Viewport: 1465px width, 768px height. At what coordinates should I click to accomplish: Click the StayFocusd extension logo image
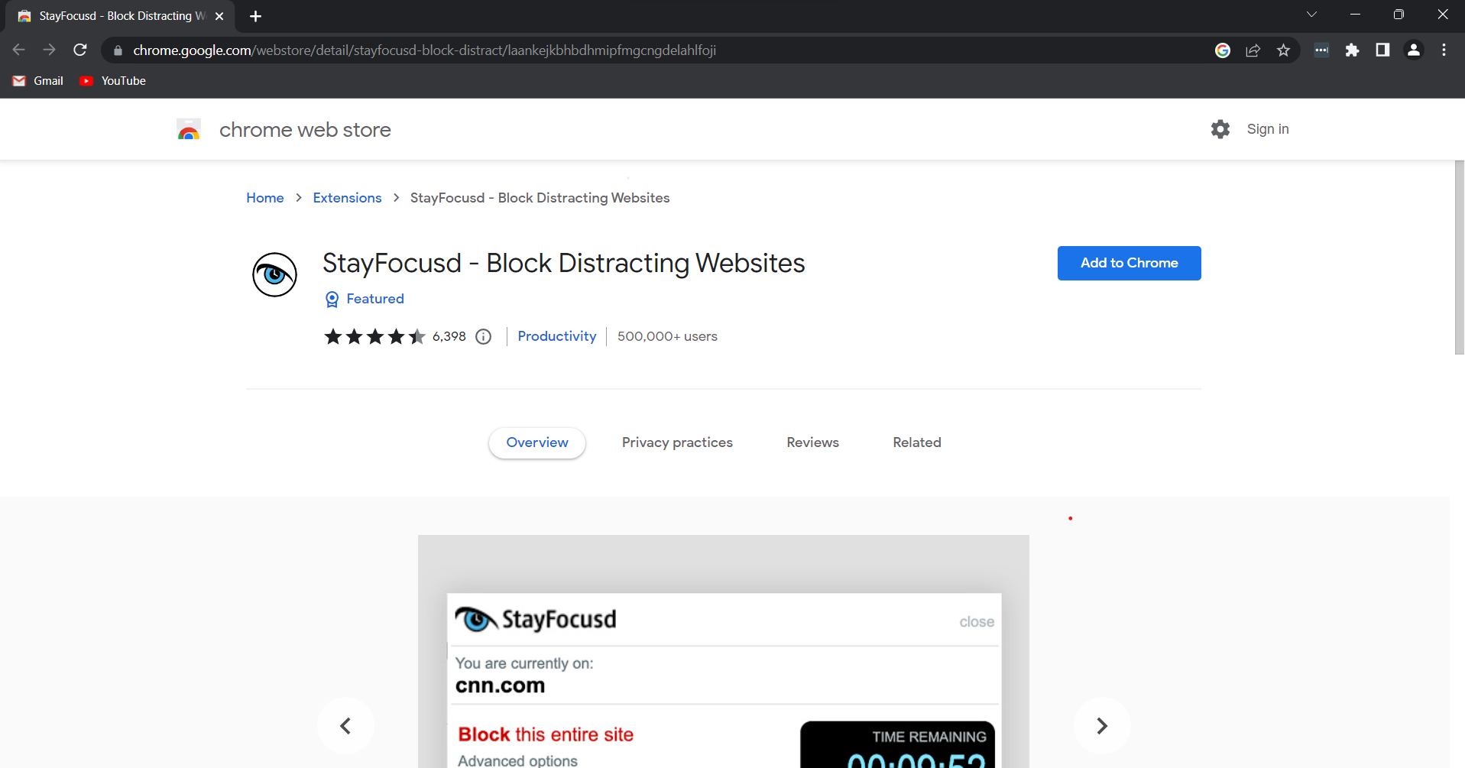(x=274, y=274)
